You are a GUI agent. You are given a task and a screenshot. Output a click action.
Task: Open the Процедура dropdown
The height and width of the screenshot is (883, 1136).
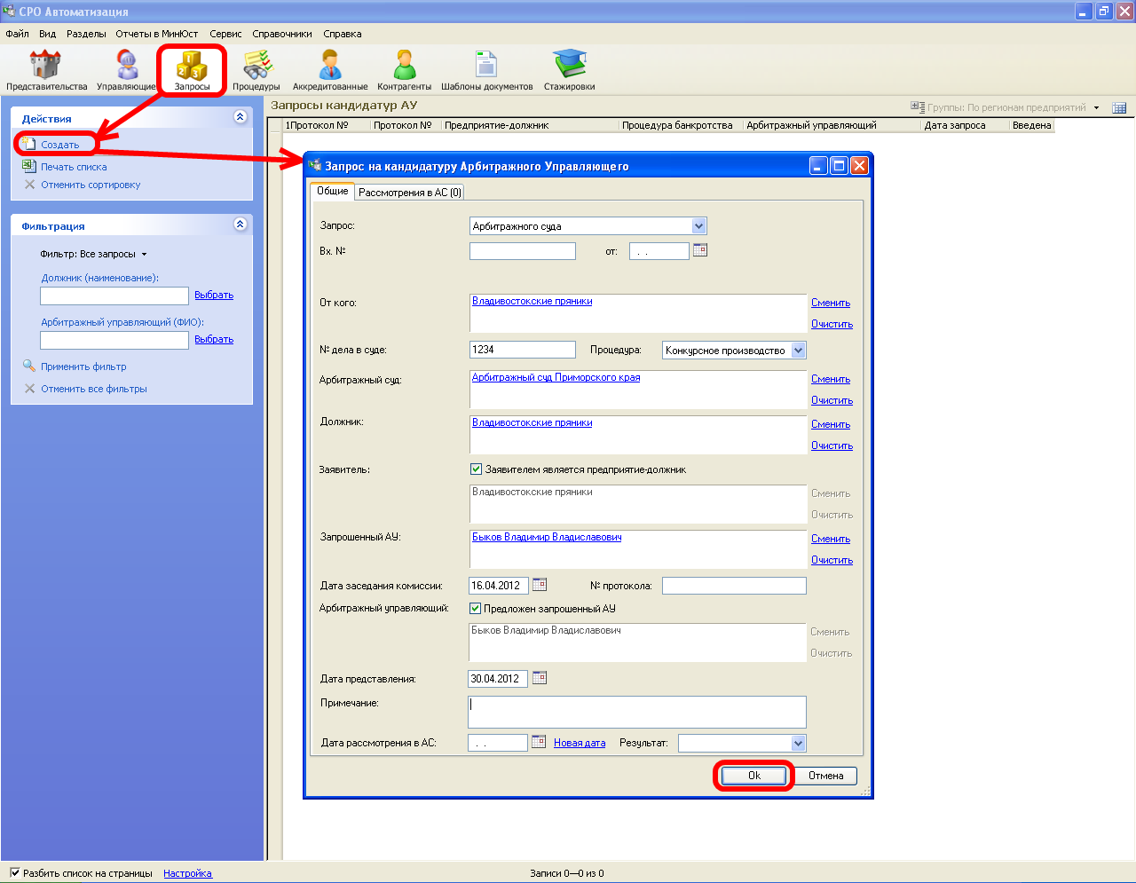[x=798, y=351]
